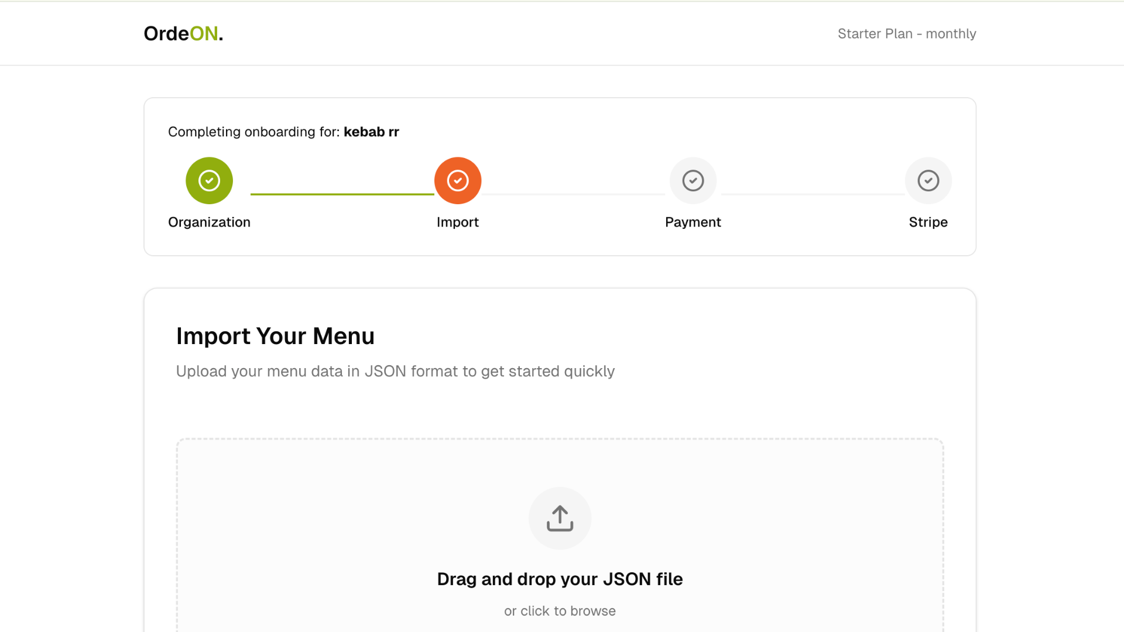Click 'Drag and drop your JSON file' text
This screenshot has height=632, width=1124.
(560, 579)
